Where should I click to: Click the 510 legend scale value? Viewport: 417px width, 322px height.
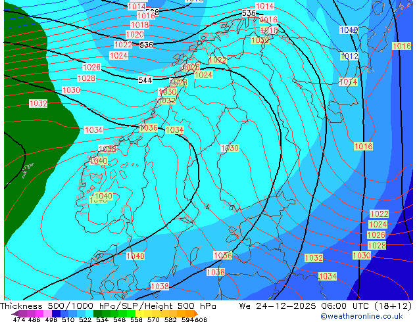click(68, 319)
